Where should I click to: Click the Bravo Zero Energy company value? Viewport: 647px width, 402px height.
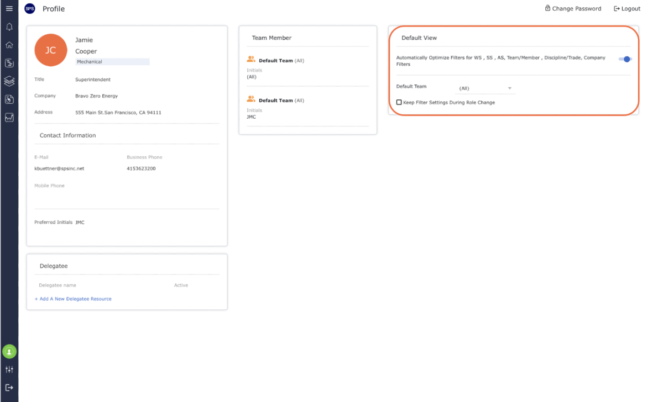[x=97, y=96]
